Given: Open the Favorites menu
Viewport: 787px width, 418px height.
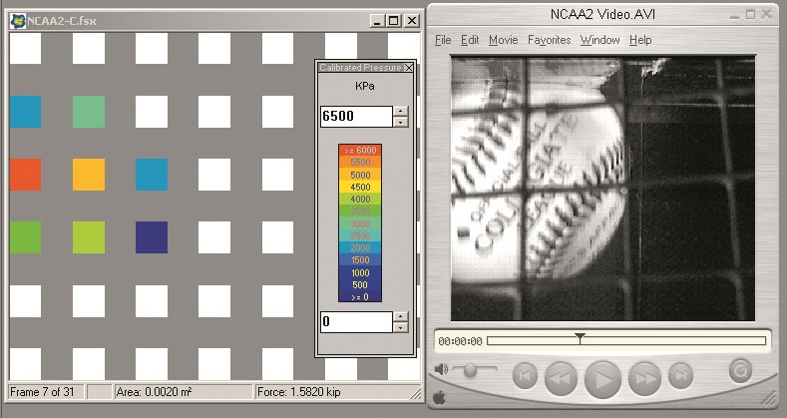Looking at the screenshot, I should coord(549,40).
